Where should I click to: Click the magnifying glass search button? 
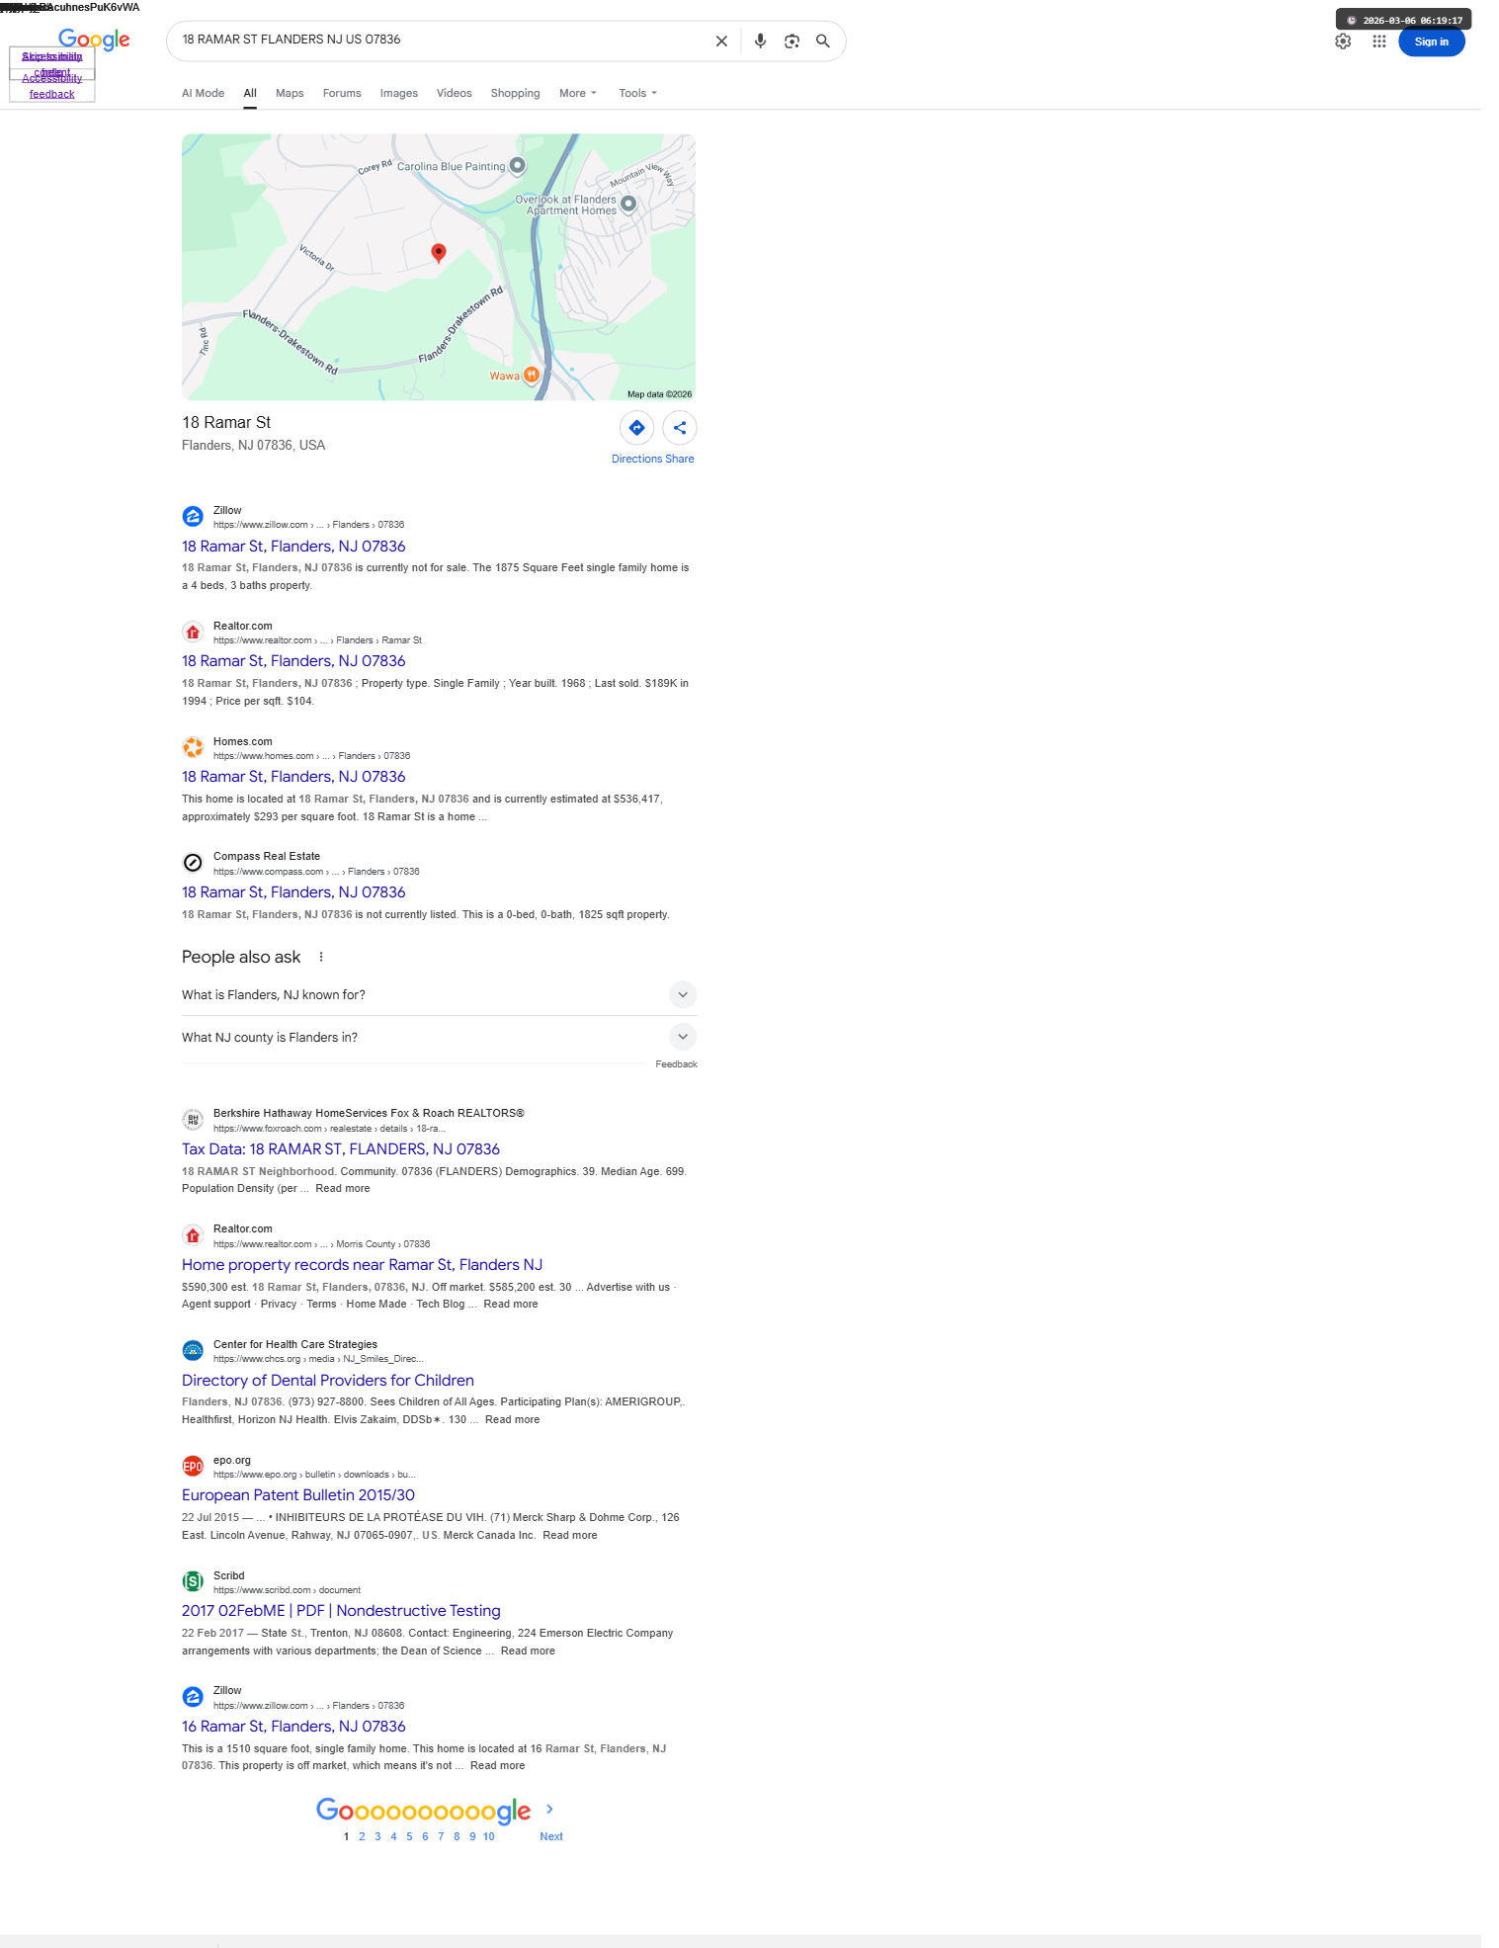823,42
